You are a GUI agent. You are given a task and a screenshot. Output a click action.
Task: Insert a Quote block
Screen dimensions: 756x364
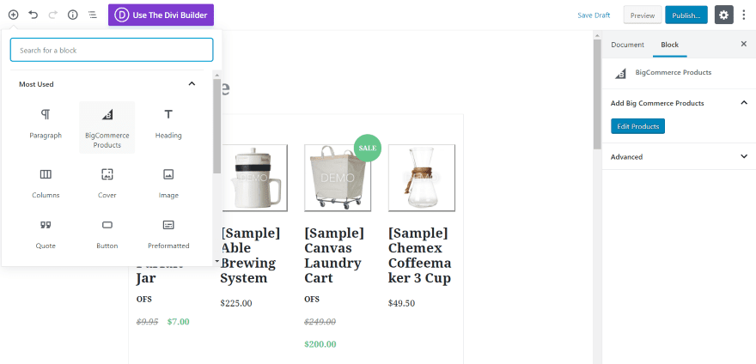(46, 234)
